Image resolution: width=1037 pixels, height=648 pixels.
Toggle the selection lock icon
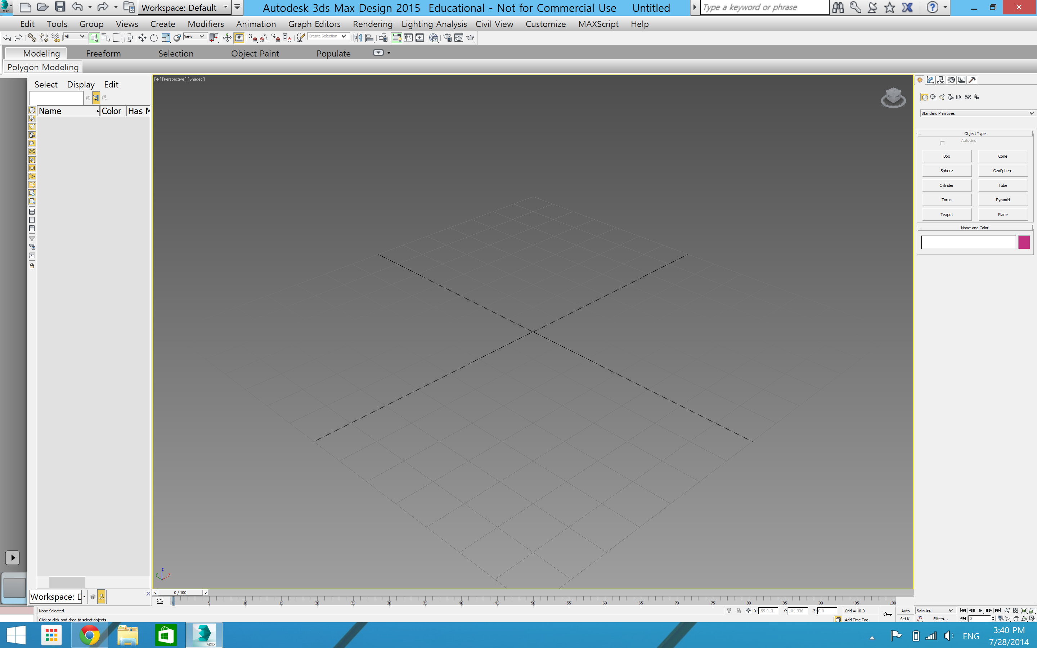739,611
